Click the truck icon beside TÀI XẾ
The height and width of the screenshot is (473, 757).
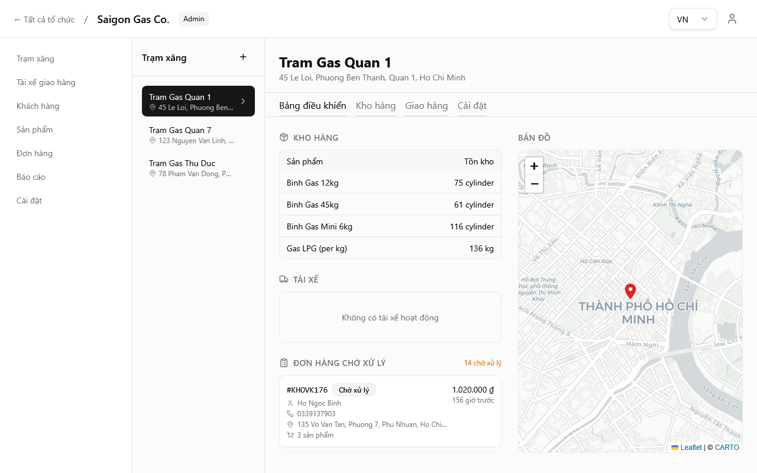pyautogui.click(x=284, y=280)
